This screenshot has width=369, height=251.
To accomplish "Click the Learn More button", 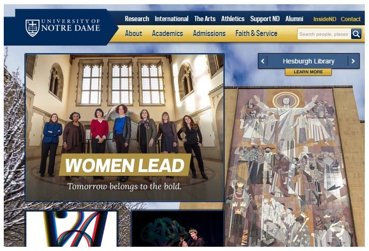I will pos(308,72).
